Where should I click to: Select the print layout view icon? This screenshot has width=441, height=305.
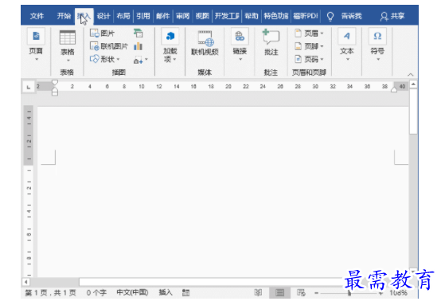point(279,292)
